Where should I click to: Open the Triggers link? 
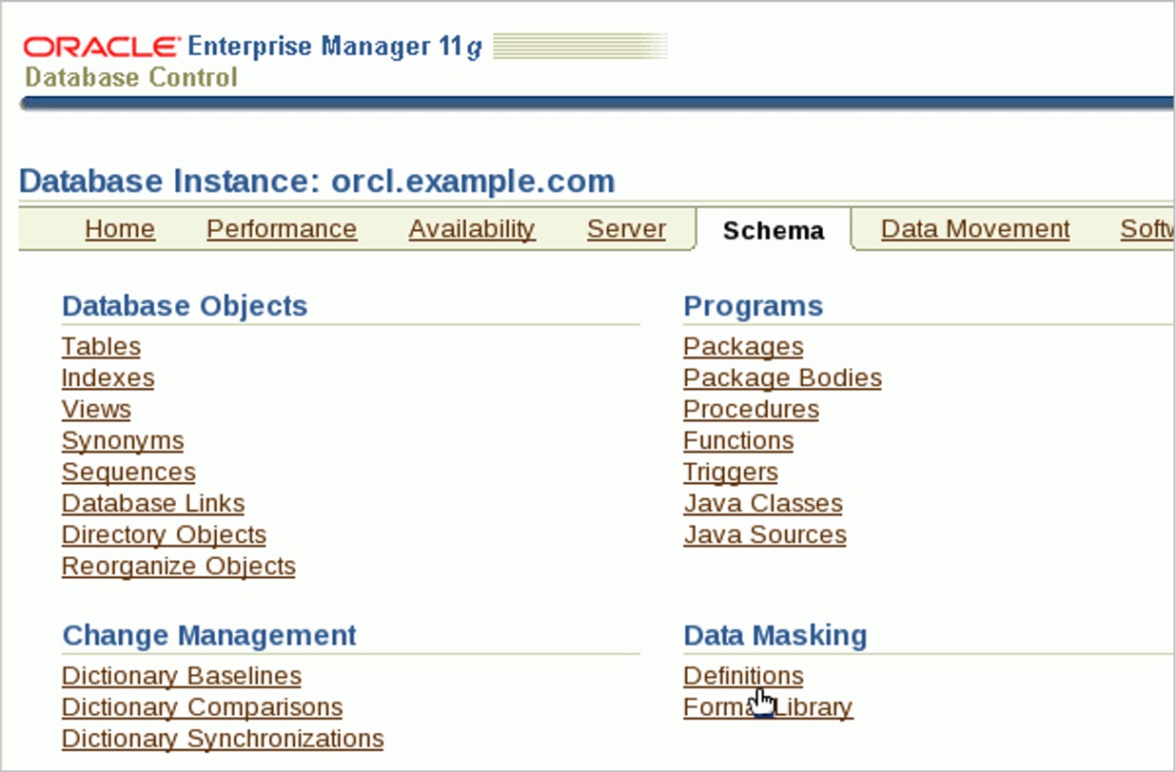click(731, 473)
